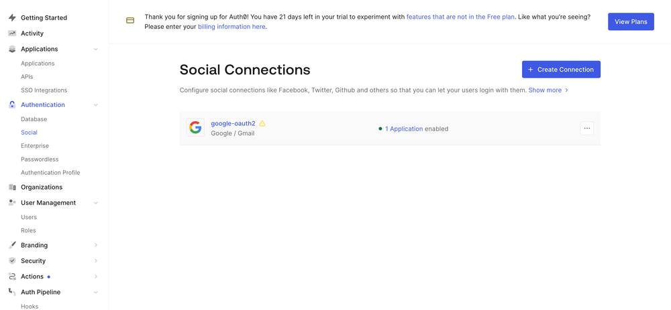Click the Security shield icon
This screenshot has height=310, width=671.
12,260
